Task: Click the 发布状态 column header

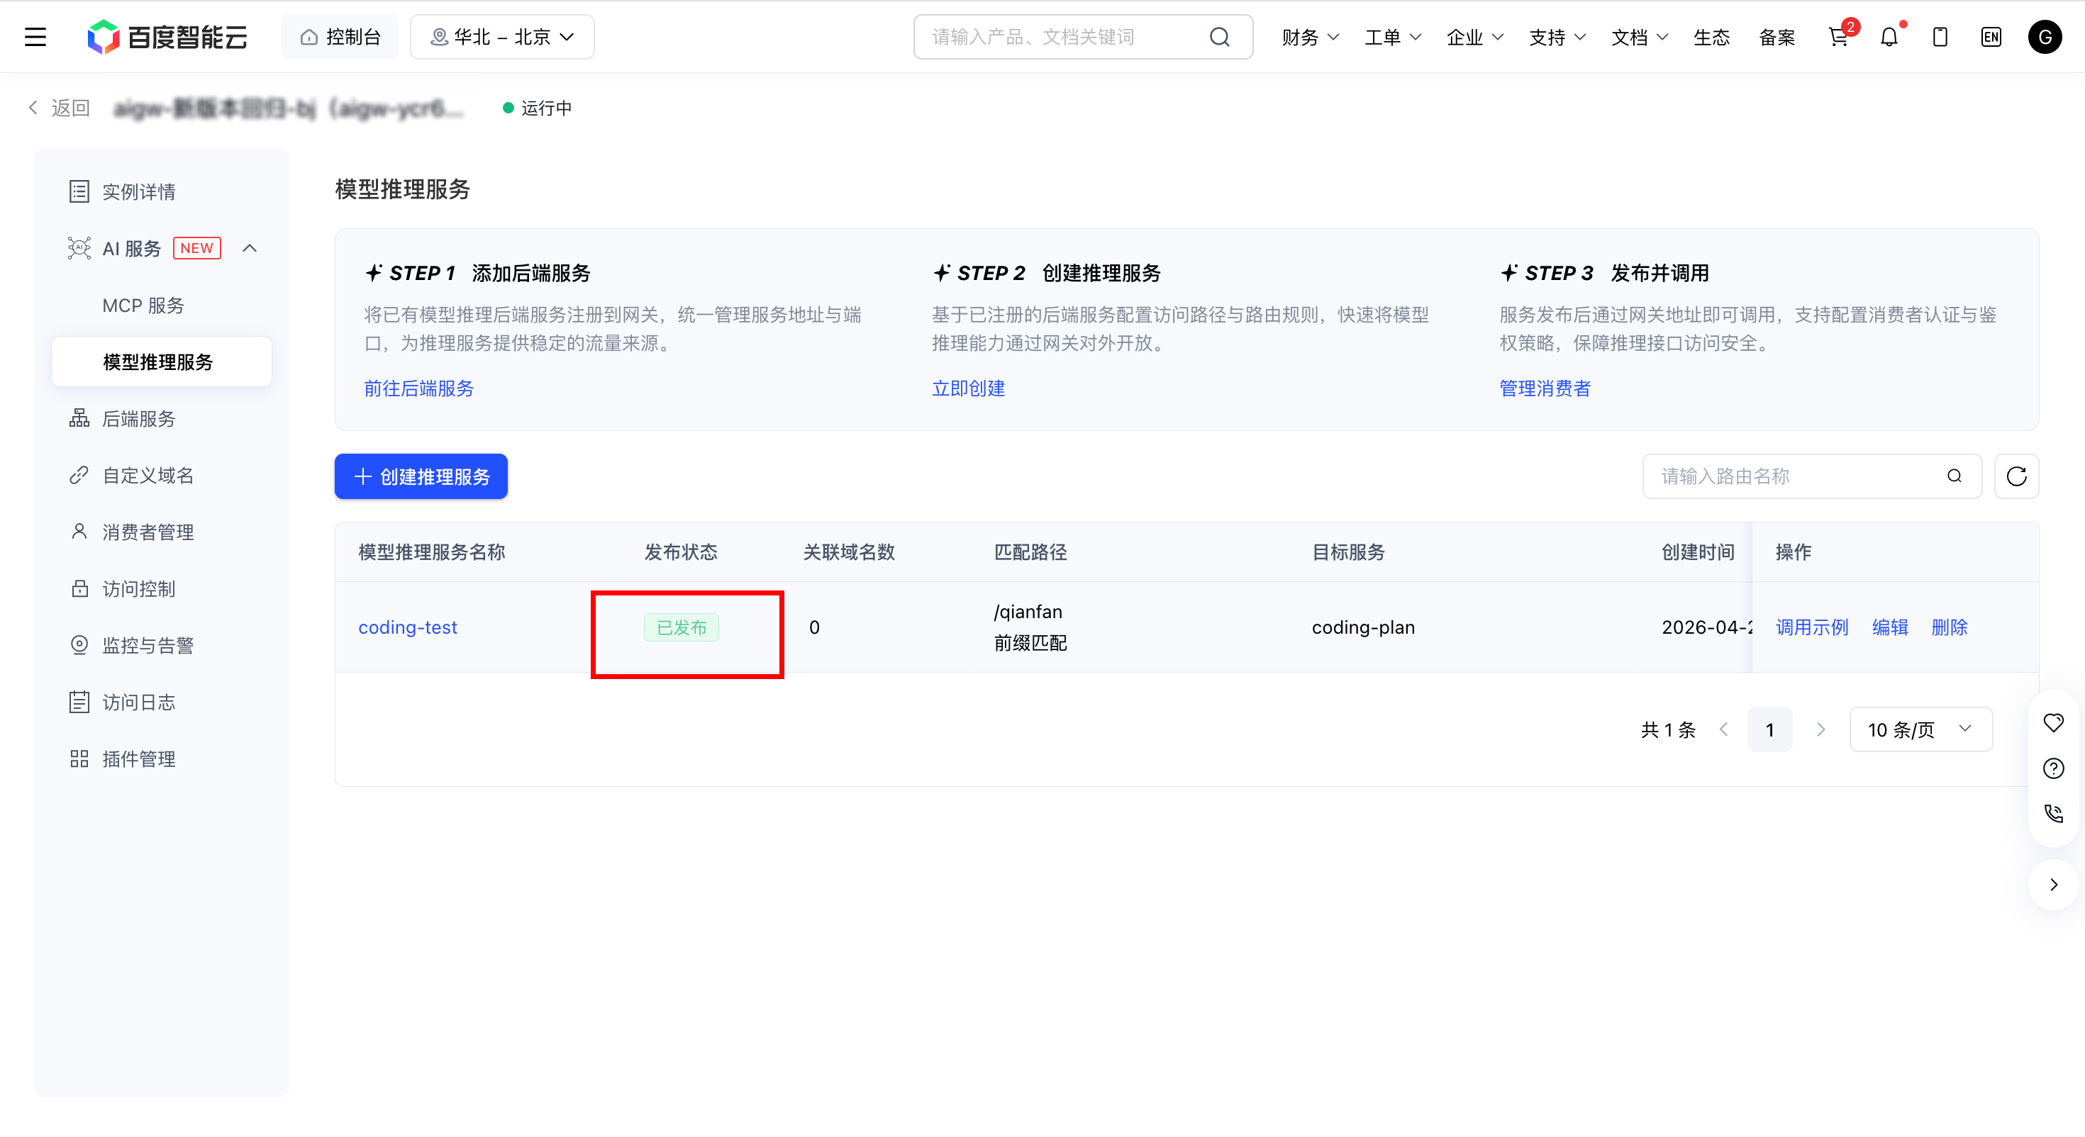Action: coord(681,552)
